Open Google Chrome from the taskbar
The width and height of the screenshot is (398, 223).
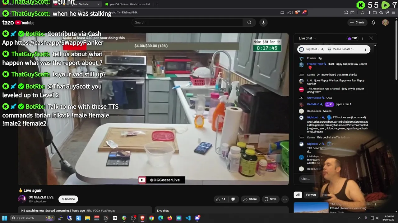coord(151,218)
